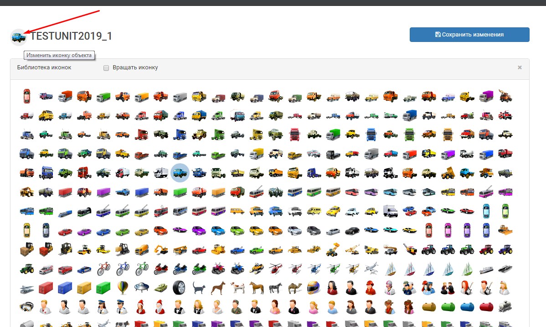
Task: Choose the racing helmet icon
Action: 314,287
